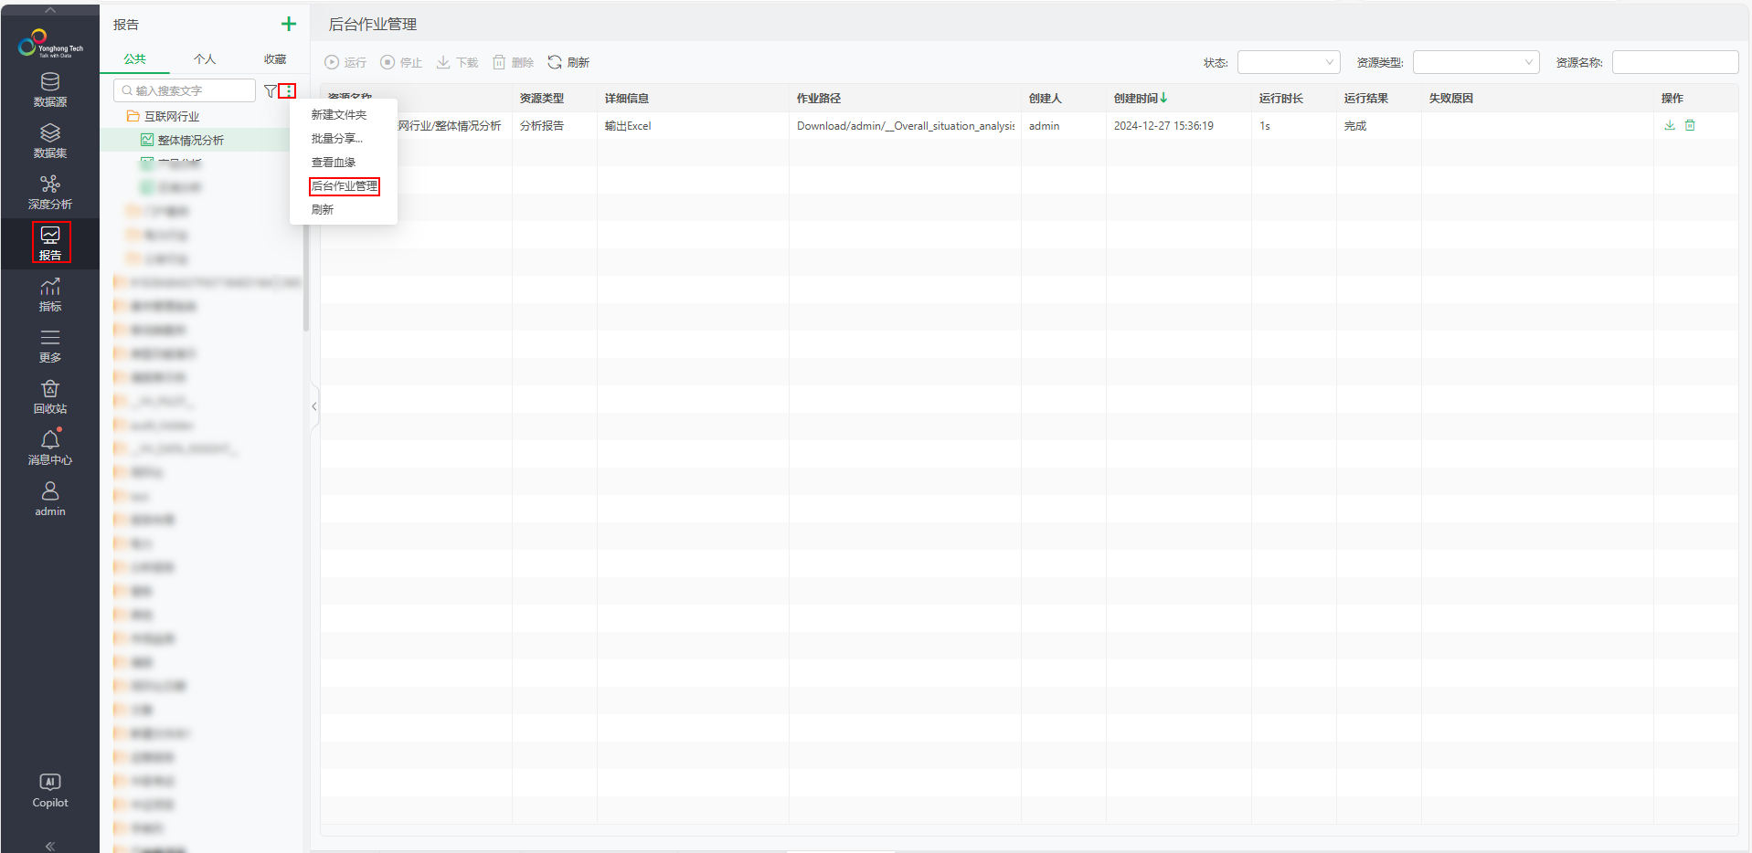This screenshot has height=853, width=1752.
Task: Click the filter funnel icon
Action: (271, 90)
